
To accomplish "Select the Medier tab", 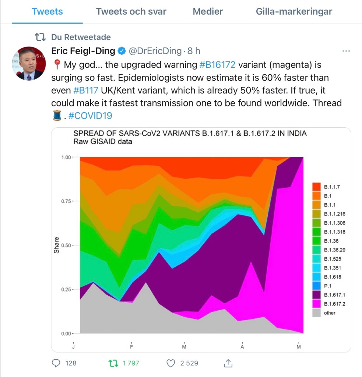I will coord(208,11).
